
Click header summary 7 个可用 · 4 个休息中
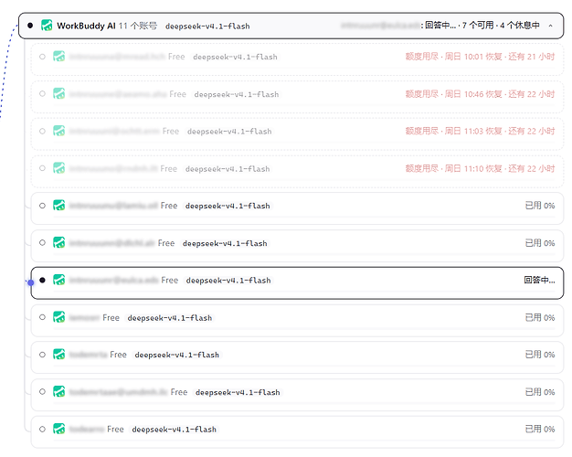(501, 26)
